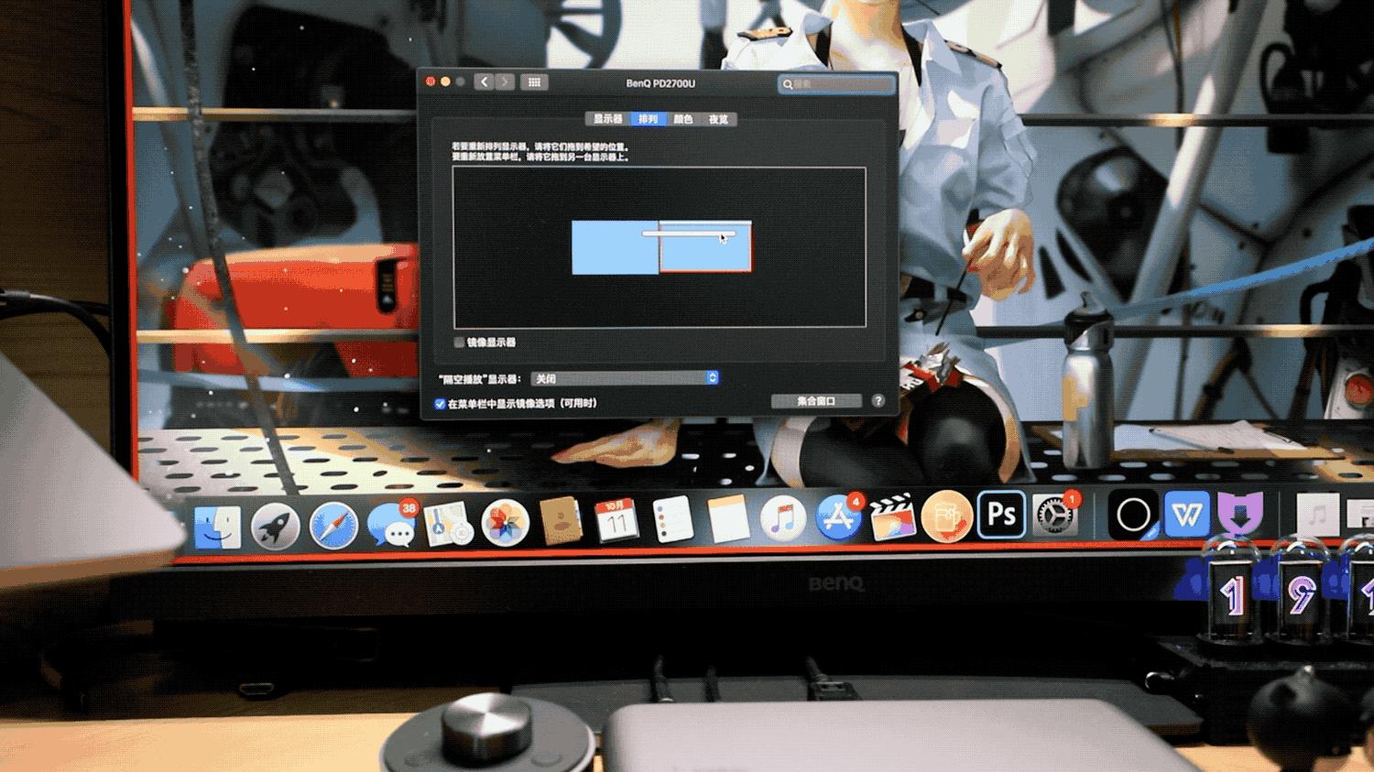Click the help question mark button
Screen dimensions: 1374x772
click(x=878, y=399)
